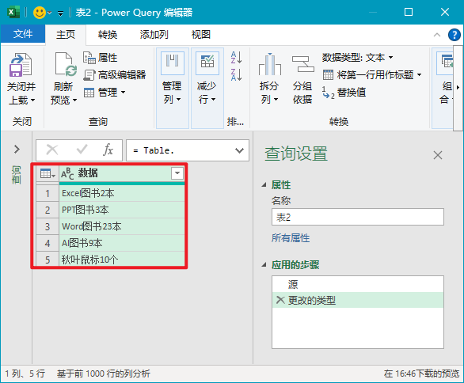The image size is (464, 383).
Task: Click the Split Column (拆分列) icon
Action: [269, 64]
